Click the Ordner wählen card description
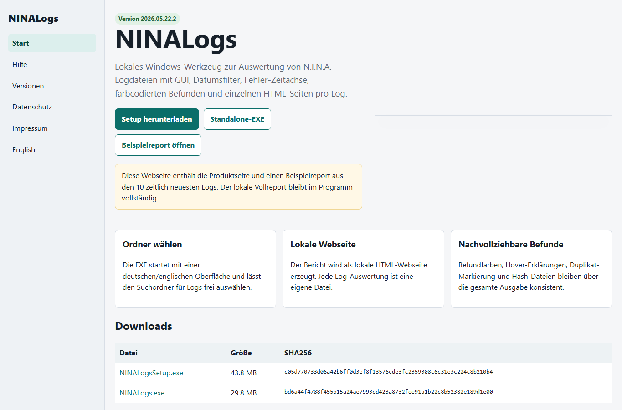The width and height of the screenshot is (622, 410). (x=192, y=276)
